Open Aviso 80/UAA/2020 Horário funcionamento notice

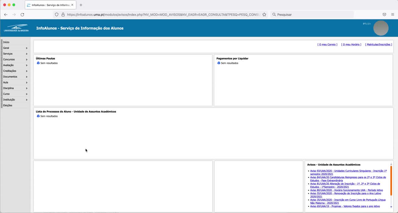click(x=346, y=190)
